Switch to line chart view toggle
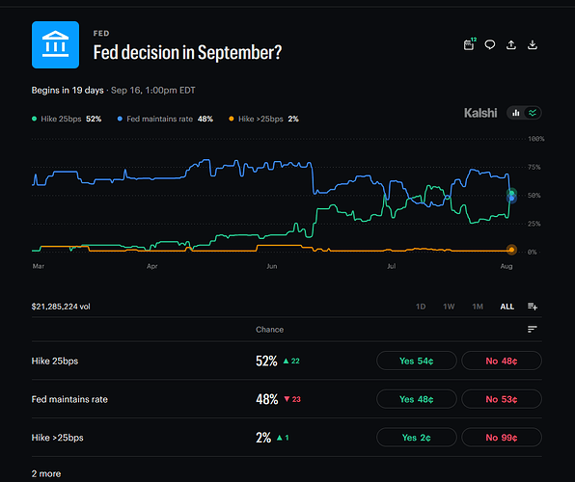The width and height of the screenshot is (575, 482). pos(533,113)
